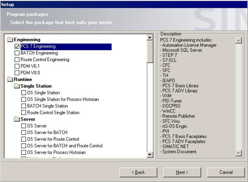Click the Server folder icon
Screen dimensions: 248x182
(x=17, y=119)
